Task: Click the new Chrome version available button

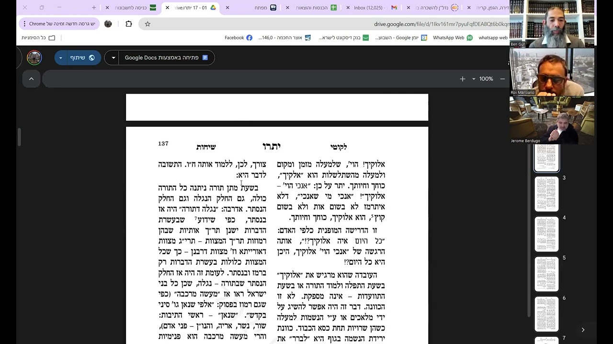Action: point(59,24)
